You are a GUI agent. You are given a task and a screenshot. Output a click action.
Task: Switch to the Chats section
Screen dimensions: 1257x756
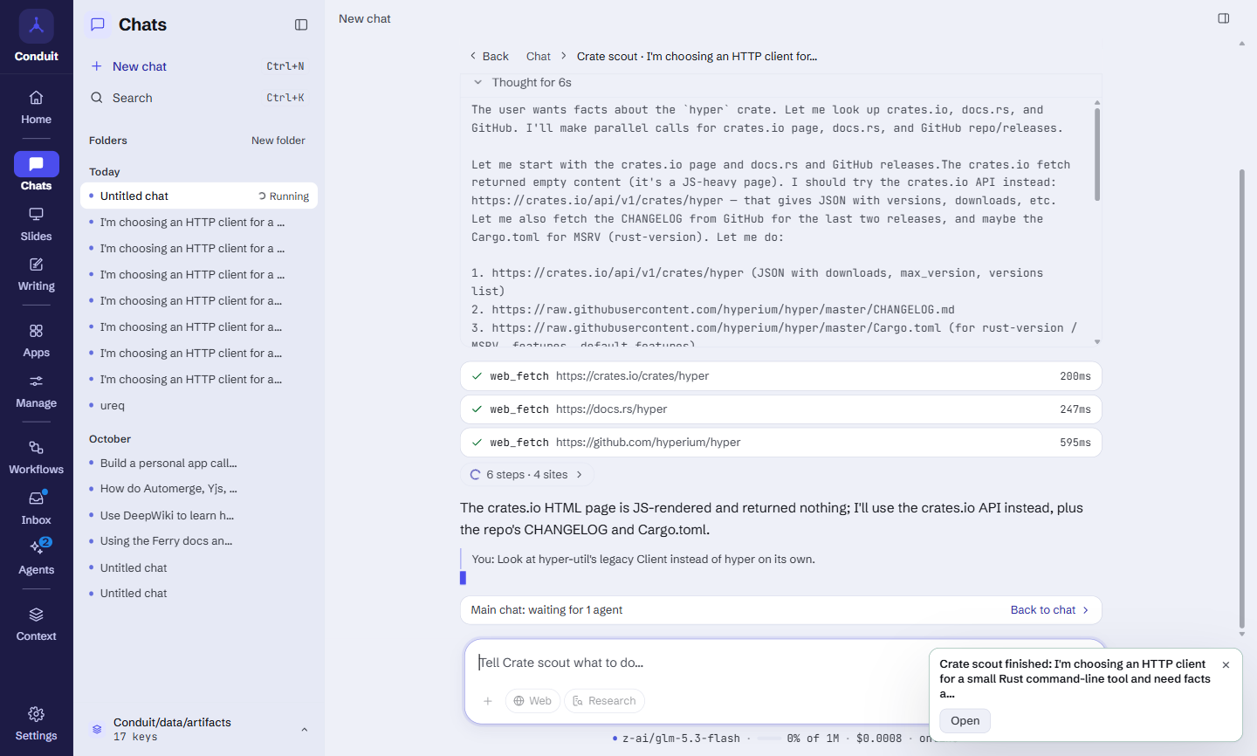coord(36,173)
